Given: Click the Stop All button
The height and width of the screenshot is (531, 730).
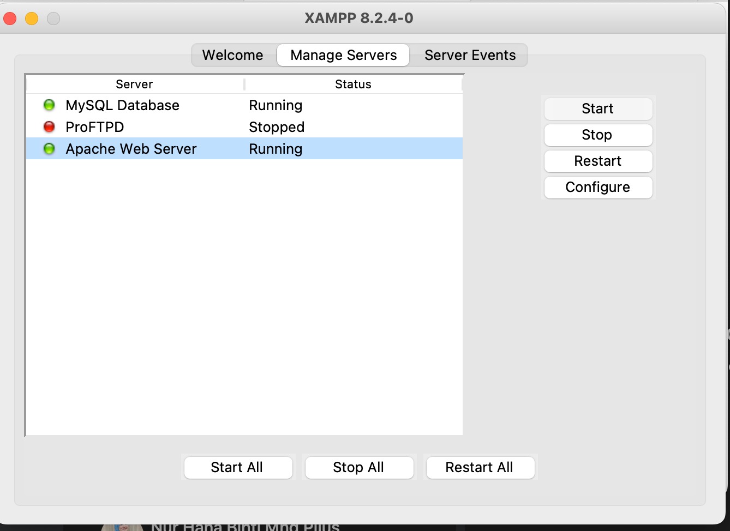Looking at the screenshot, I should (358, 467).
